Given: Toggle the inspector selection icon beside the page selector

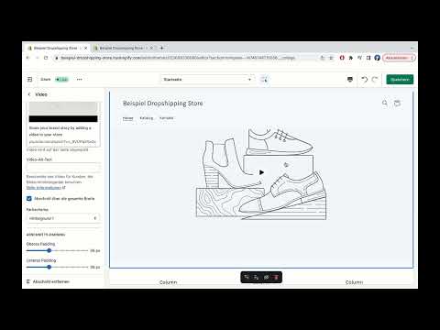Looking at the screenshot, I should (264, 80).
